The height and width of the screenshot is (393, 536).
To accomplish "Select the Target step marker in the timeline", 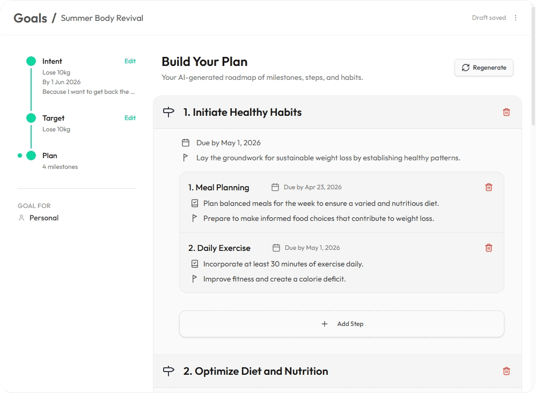I will click(30, 117).
